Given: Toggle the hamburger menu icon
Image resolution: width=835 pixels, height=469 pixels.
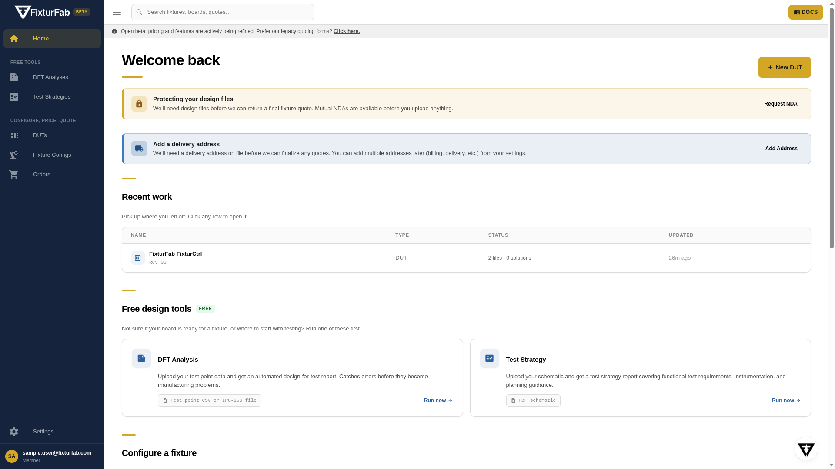Looking at the screenshot, I should click(117, 12).
